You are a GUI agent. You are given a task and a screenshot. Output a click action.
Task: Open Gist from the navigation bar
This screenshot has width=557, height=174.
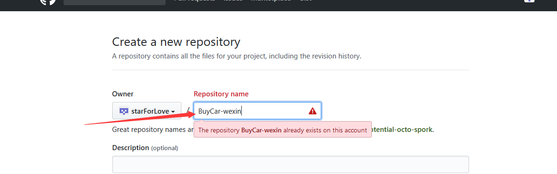(305, 1)
